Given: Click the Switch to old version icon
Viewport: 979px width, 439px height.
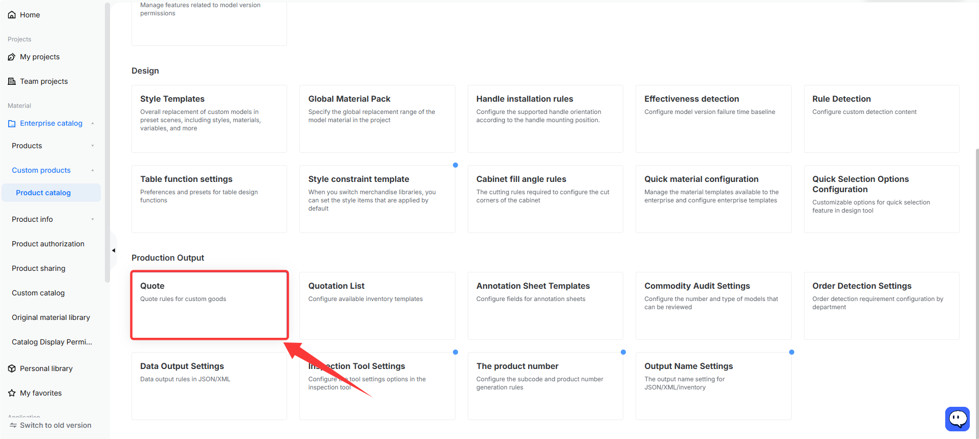Looking at the screenshot, I should tap(13, 425).
